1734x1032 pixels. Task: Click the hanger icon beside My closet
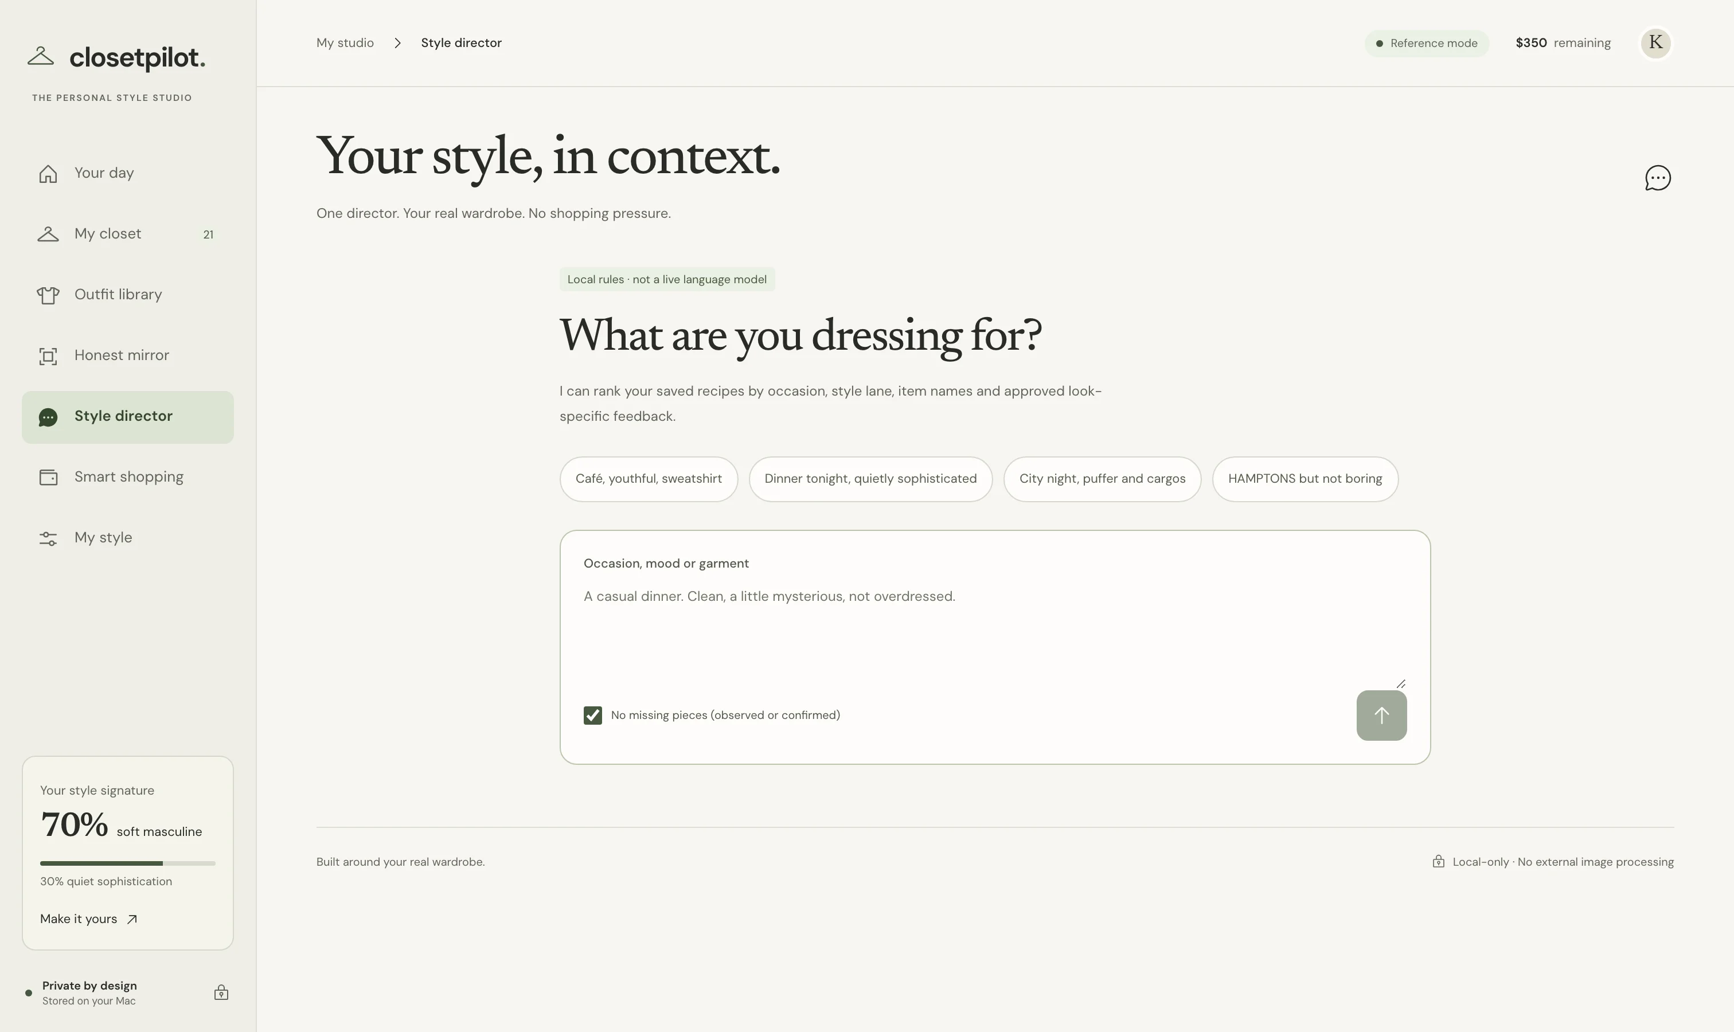(48, 234)
